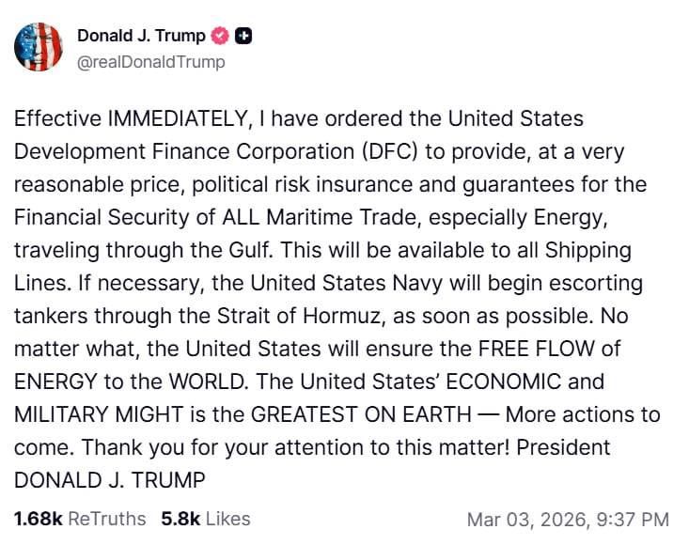Click the words "Effective IMMEDIATELY" in the post
689x545 pixels.
(x=114, y=120)
